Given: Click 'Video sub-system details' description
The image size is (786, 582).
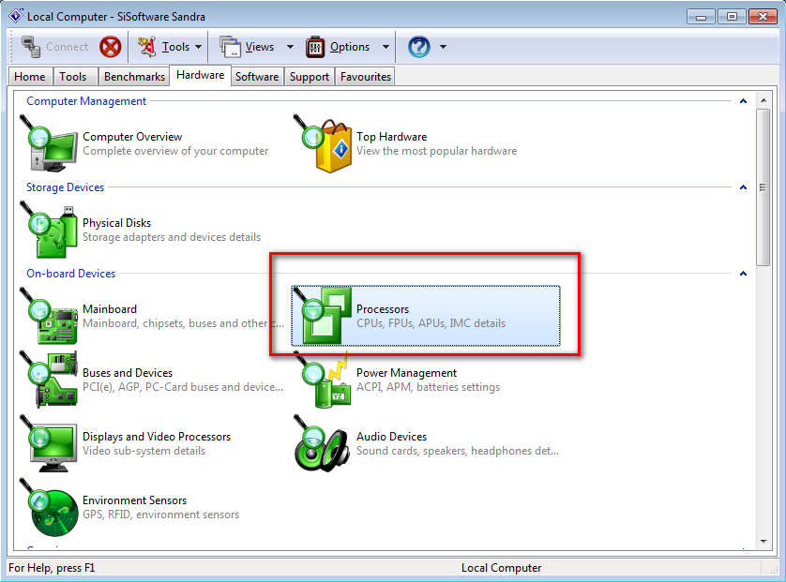Looking at the screenshot, I should click(x=144, y=450).
